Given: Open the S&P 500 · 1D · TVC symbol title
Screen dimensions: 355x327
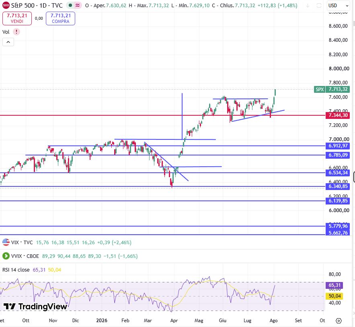Looking at the screenshot, I should [x=37, y=6].
